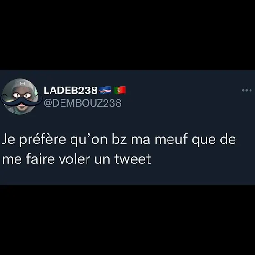The width and height of the screenshot is (255, 255).
Task: Click the black letterbox area below the tweet
Action: [x=127, y=220]
